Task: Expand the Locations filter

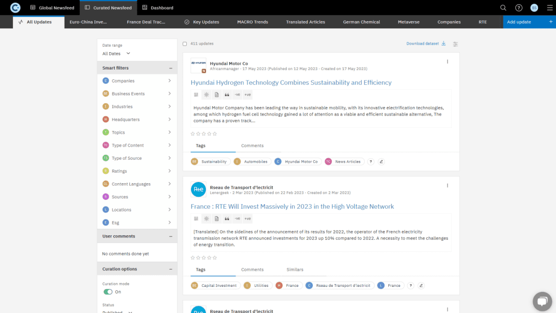Action: coord(137,210)
